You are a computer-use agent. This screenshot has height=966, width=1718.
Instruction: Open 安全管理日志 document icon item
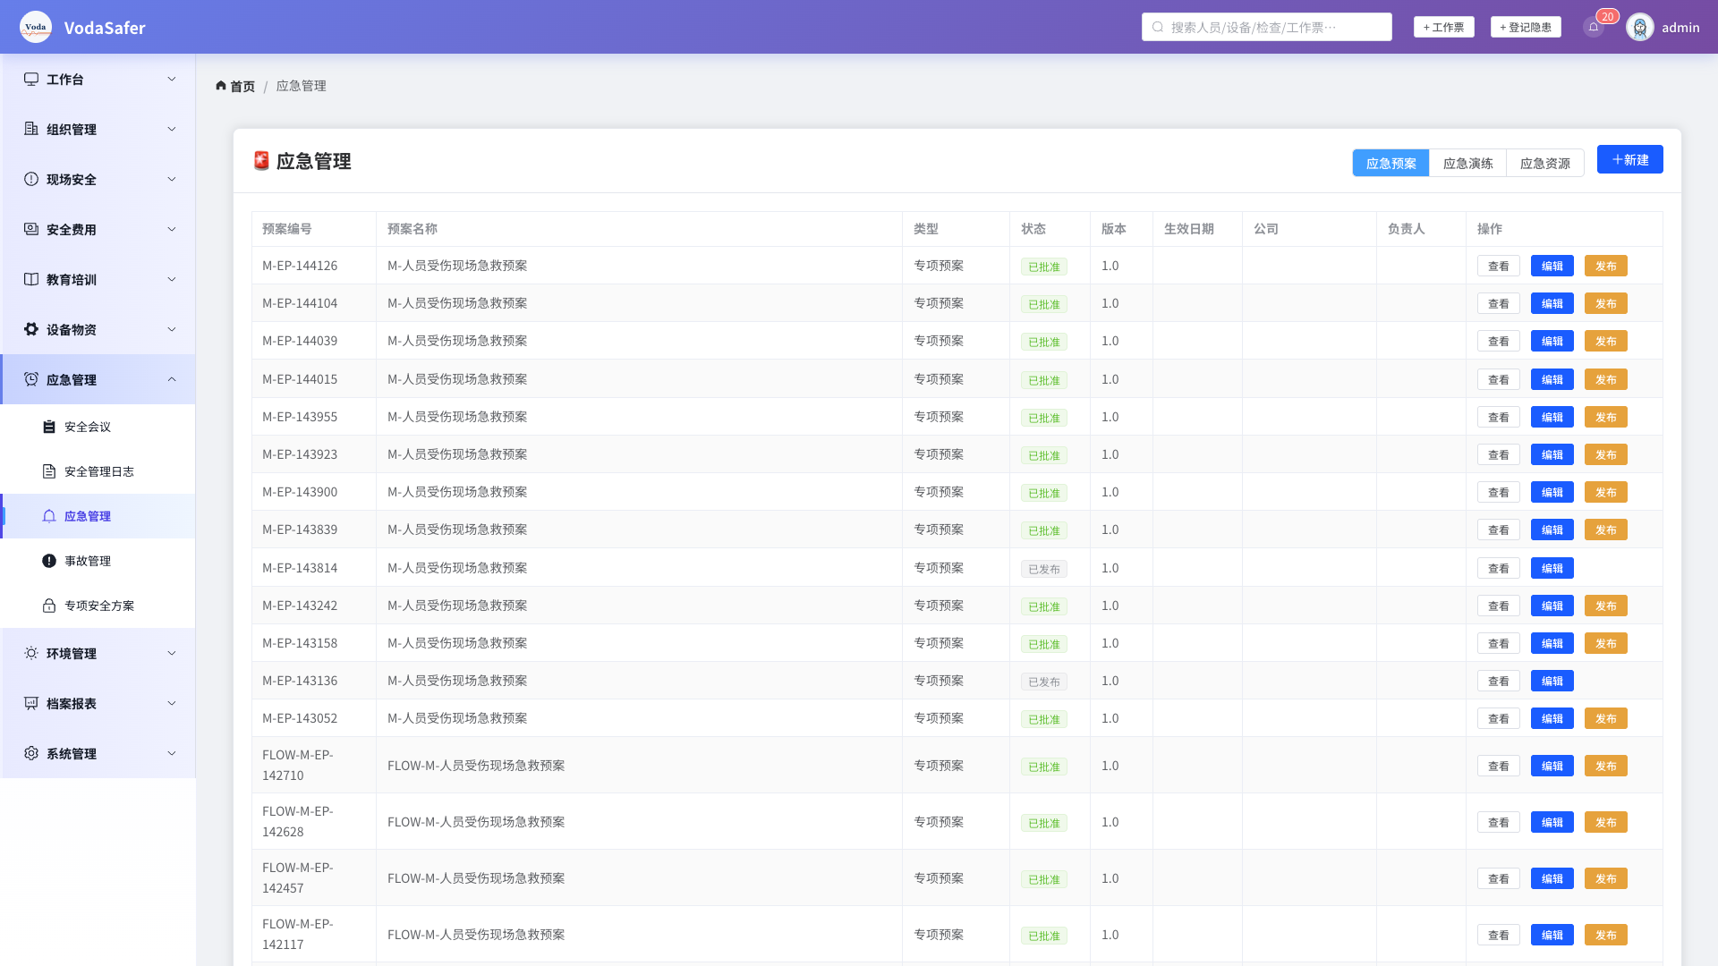point(98,471)
